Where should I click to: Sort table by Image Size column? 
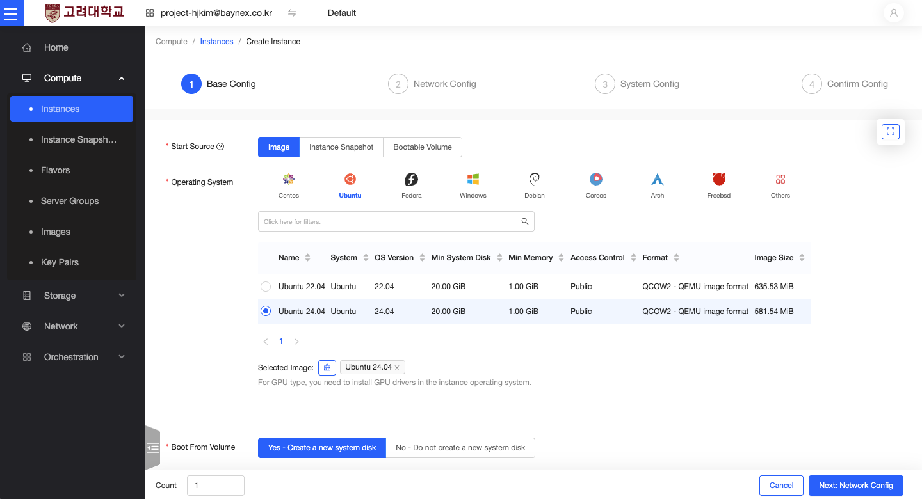(802, 258)
